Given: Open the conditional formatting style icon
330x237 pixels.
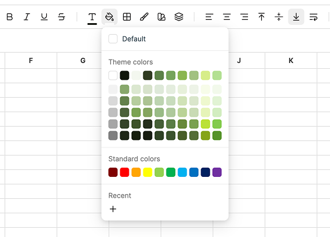Looking at the screenshot, I should pyautogui.click(x=161, y=17).
